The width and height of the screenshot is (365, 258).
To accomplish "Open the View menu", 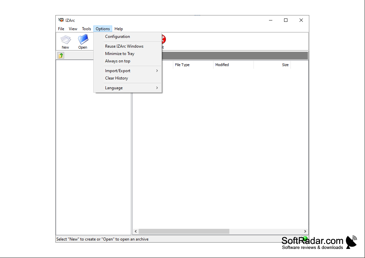I will click(x=73, y=29).
